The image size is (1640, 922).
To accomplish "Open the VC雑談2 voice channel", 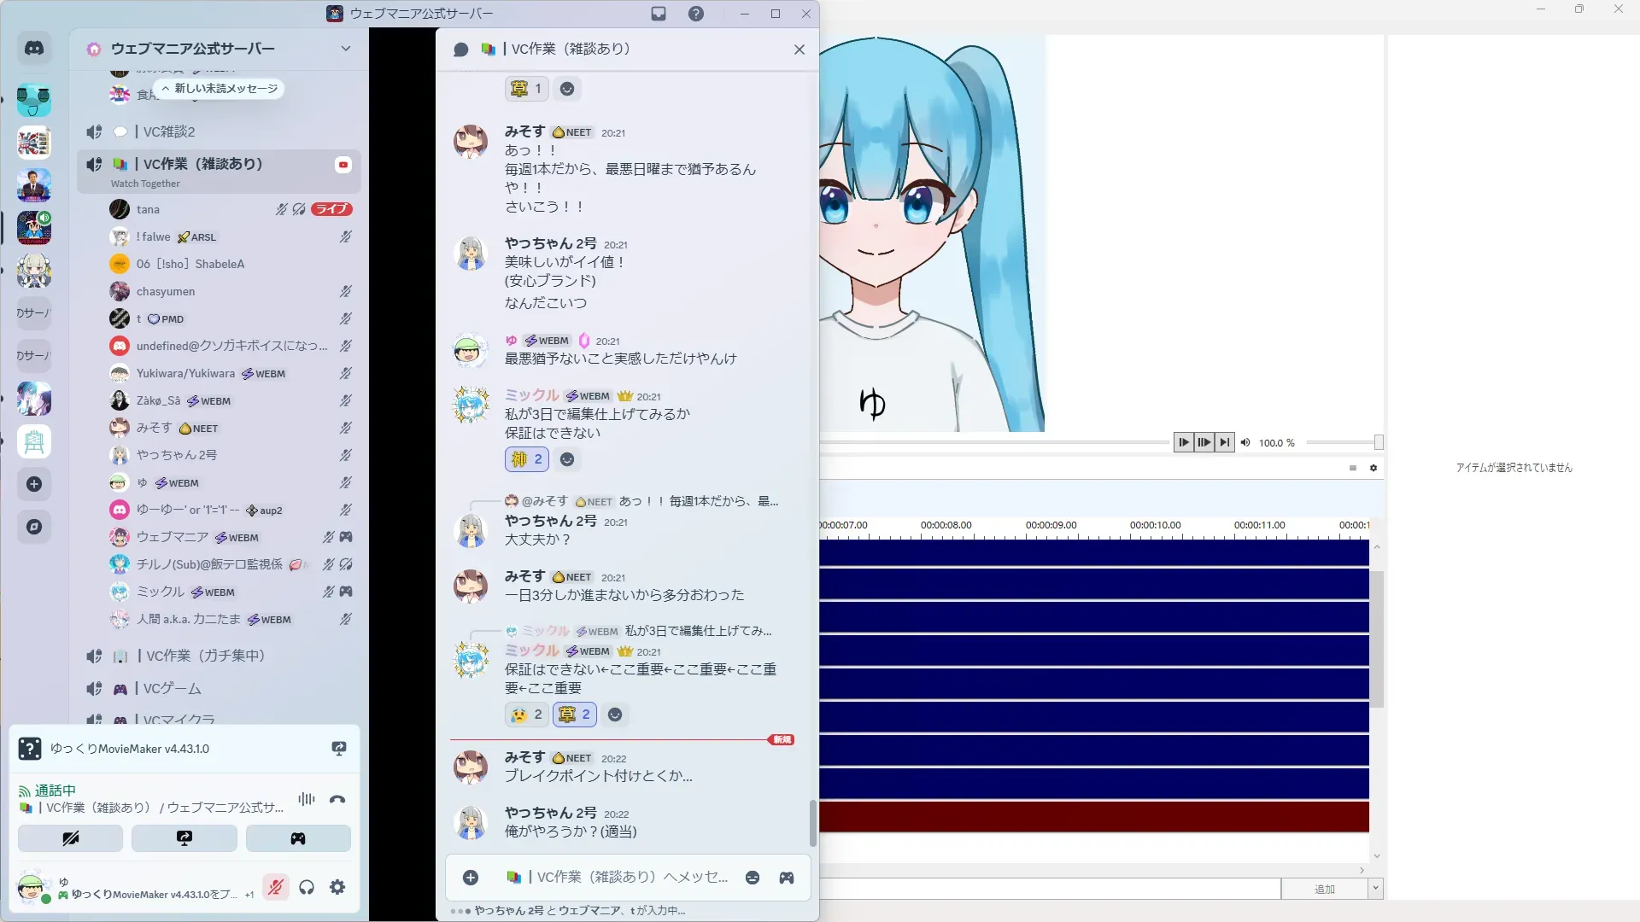I will pos(169,131).
